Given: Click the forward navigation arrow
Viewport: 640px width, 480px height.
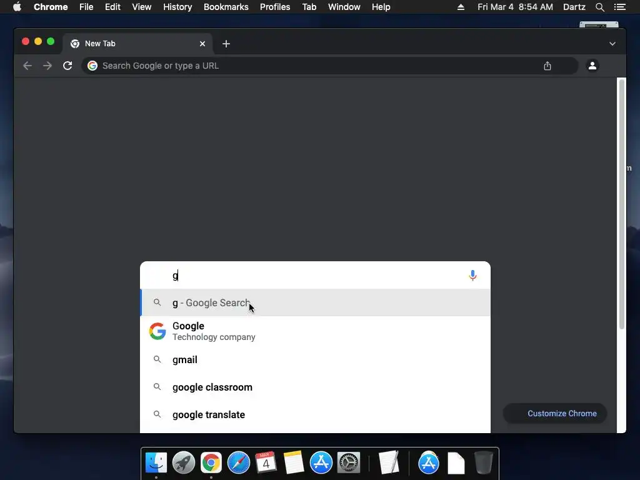Looking at the screenshot, I should pos(47,66).
